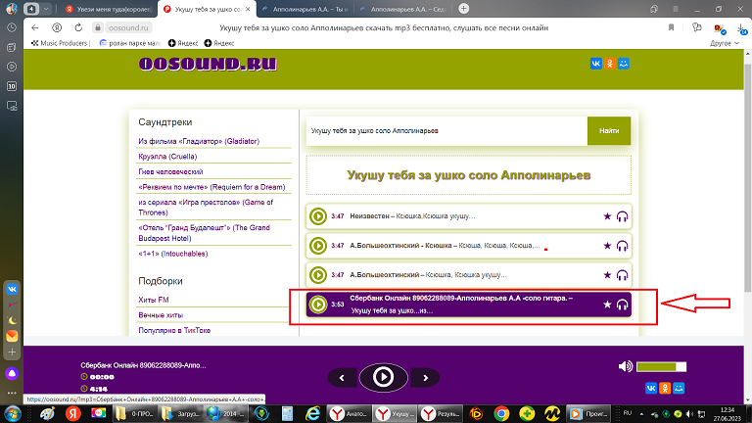752x423 pixels.
Task: Click headphones icon on the Сбербанк Онлайн row
Action: (622, 305)
